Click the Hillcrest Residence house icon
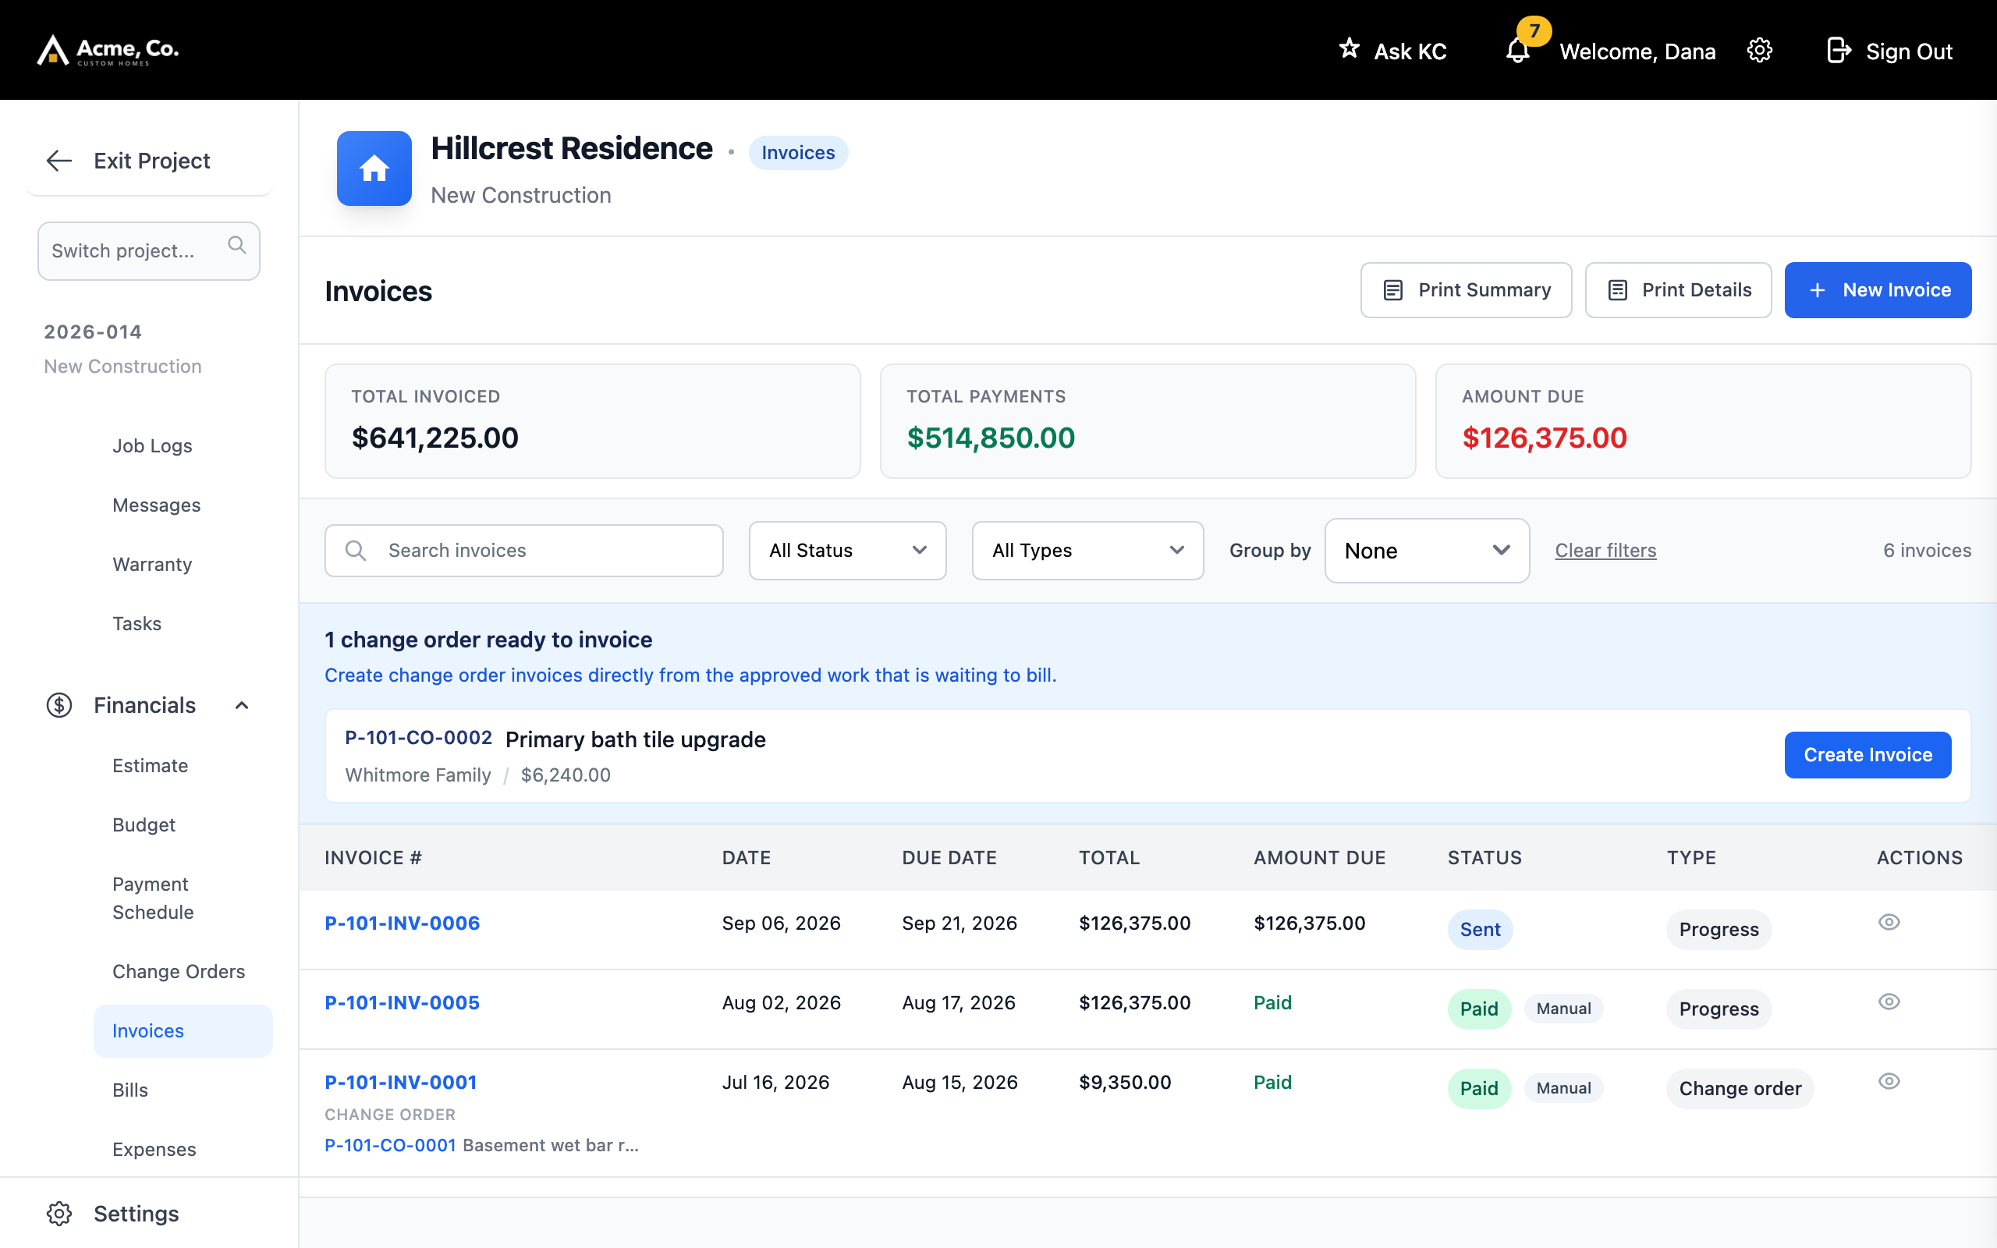Screen dimensions: 1997x1248 coord(374,168)
